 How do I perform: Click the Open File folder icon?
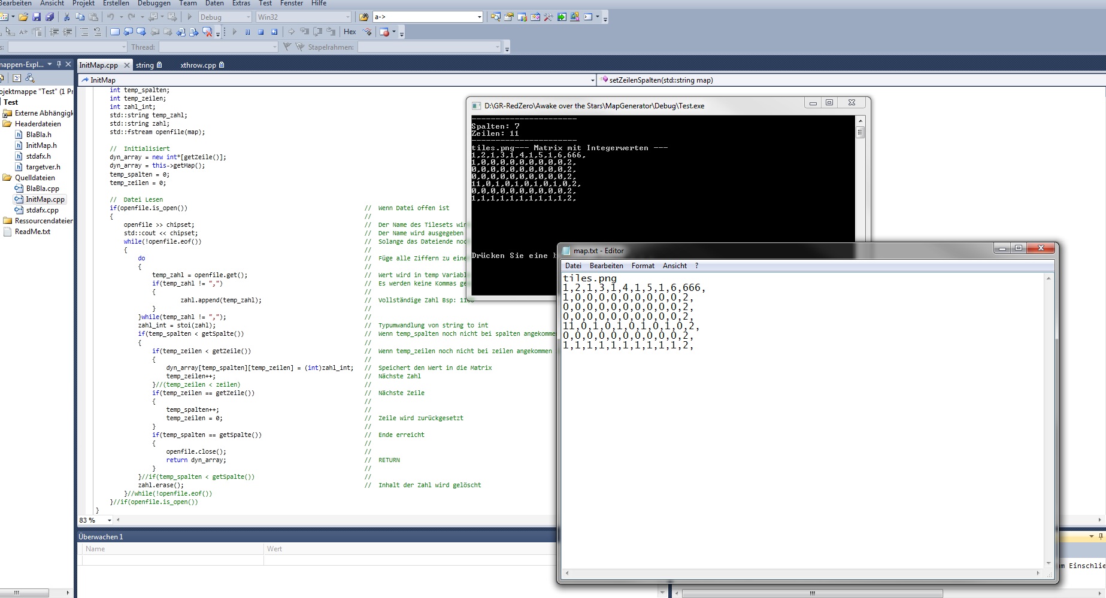[23, 17]
